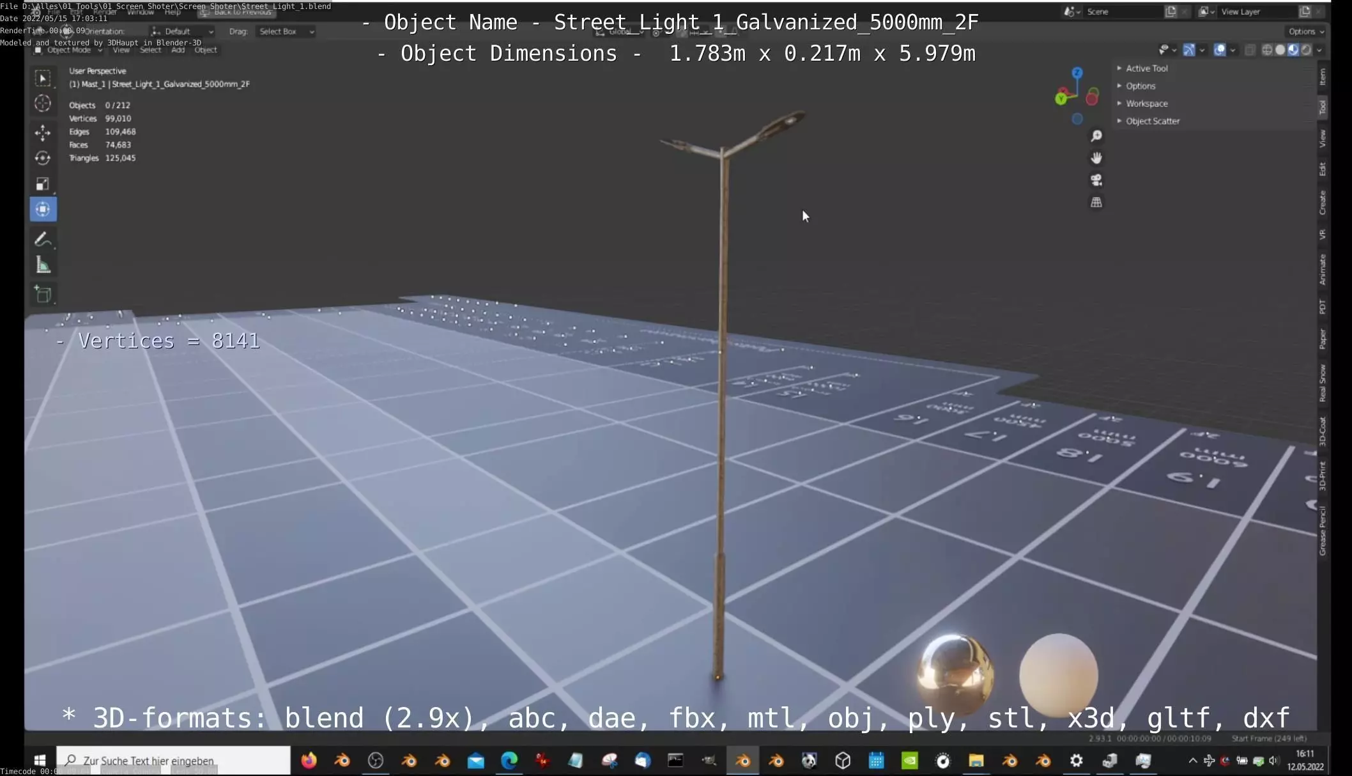
Task: Open File Explorer from the taskbar
Action: click(976, 761)
